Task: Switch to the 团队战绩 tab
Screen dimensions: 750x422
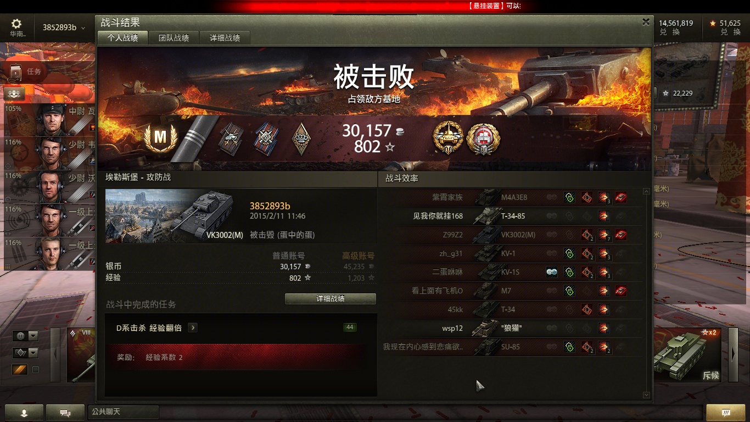Action: coord(174,38)
